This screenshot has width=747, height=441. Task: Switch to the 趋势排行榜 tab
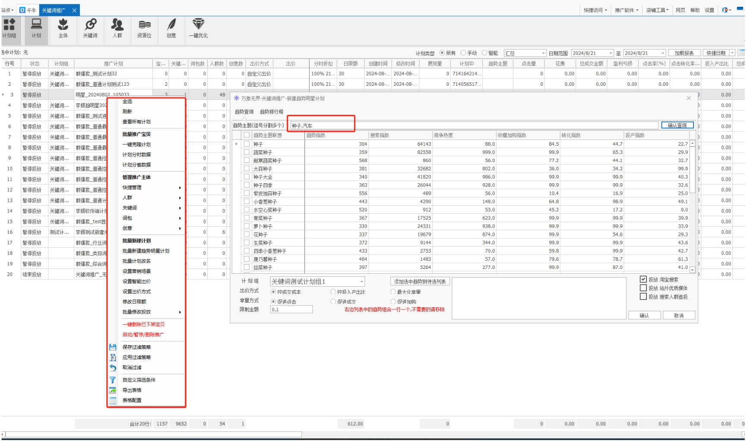pyautogui.click(x=271, y=112)
